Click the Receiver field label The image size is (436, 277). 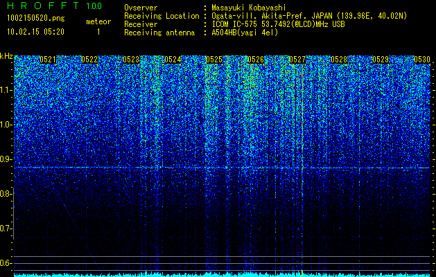[x=141, y=24]
